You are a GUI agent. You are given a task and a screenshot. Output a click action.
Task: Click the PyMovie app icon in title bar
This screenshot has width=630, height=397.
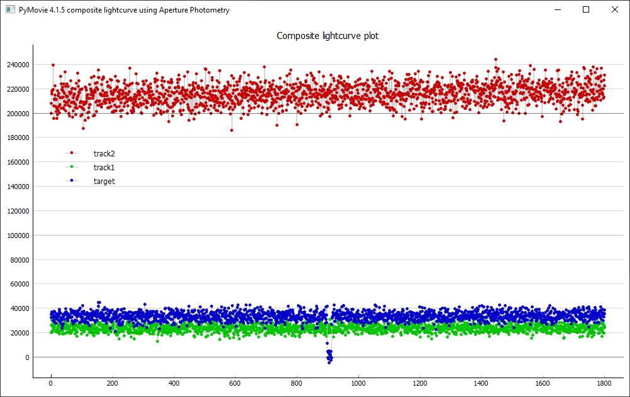[x=9, y=10]
